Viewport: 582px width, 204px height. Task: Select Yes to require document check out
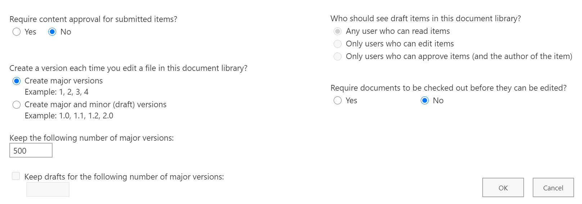pyautogui.click(x=338, y=100)
